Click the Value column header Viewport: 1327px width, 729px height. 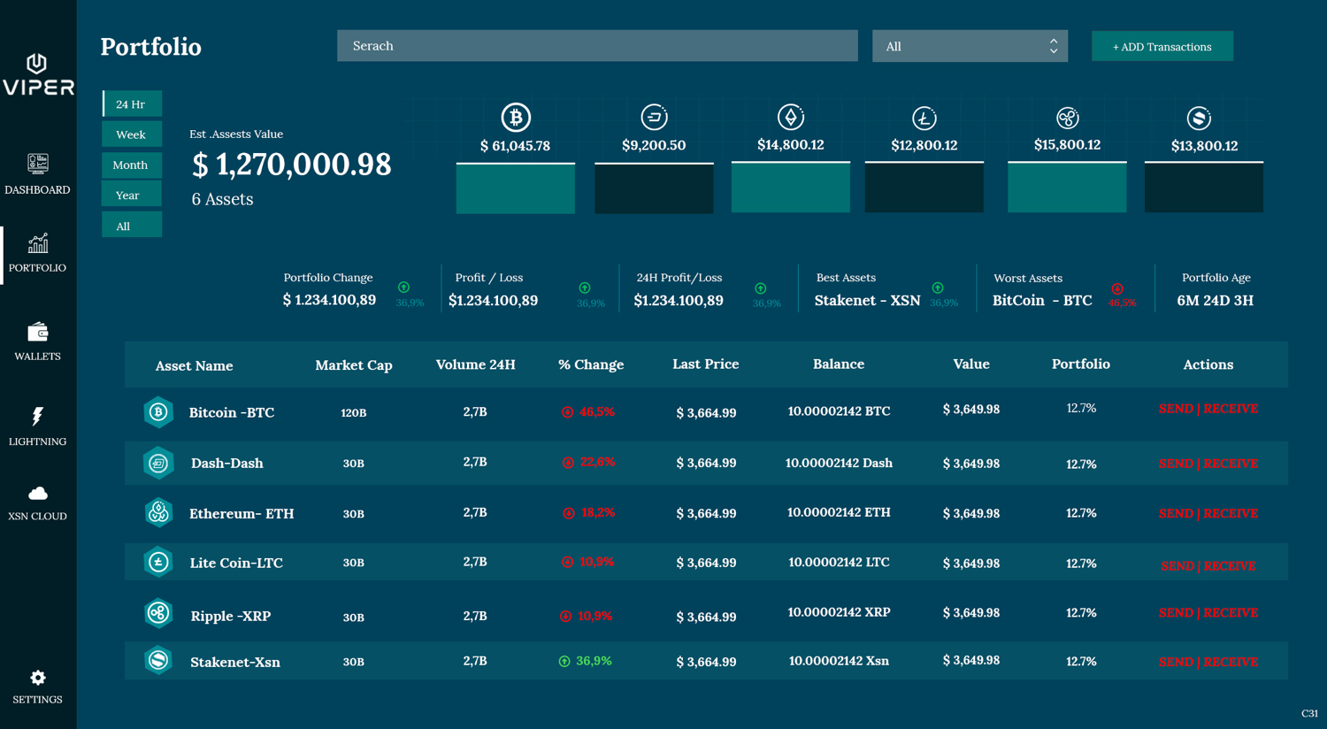point(971,364)
